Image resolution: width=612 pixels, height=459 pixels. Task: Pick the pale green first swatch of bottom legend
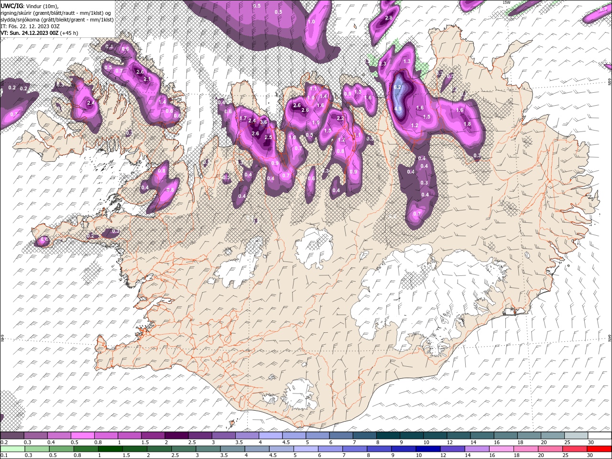point(12,449)
